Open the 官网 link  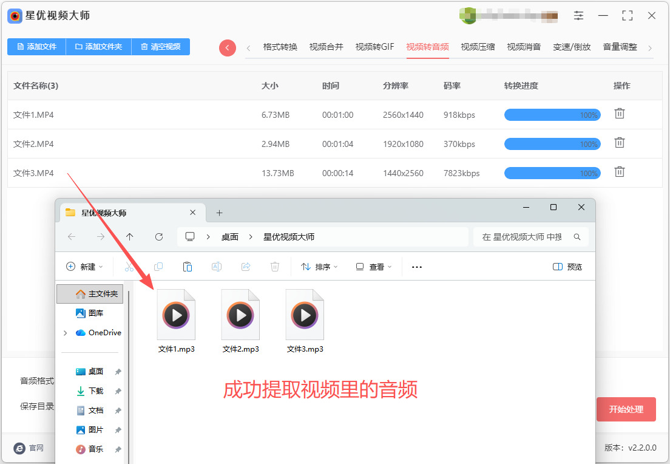pos(29,448)
